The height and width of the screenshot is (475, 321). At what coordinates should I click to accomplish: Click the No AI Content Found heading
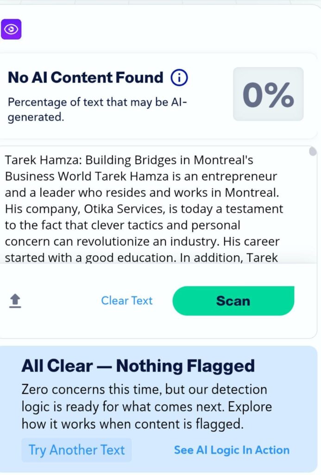coord(86,78)
